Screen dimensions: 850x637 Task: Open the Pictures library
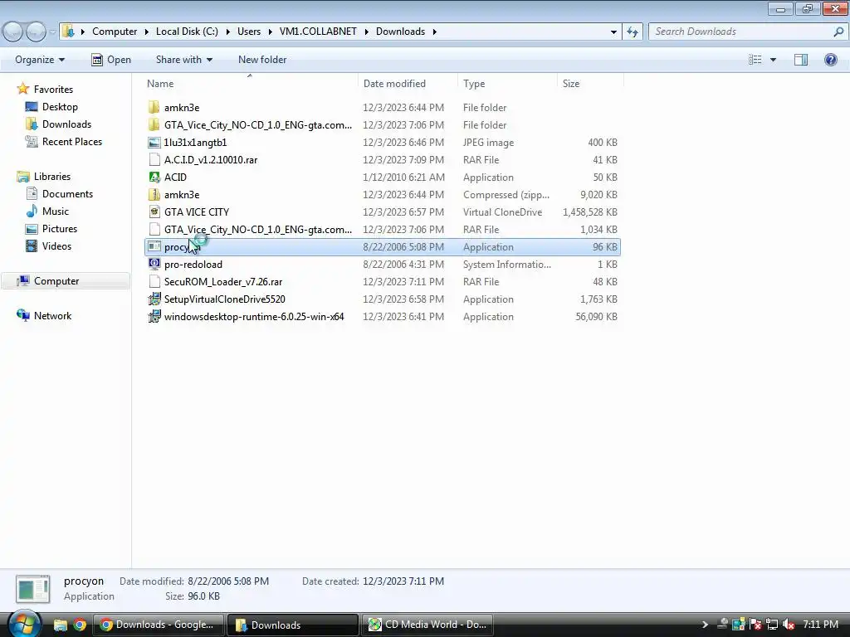coord(51,229)
